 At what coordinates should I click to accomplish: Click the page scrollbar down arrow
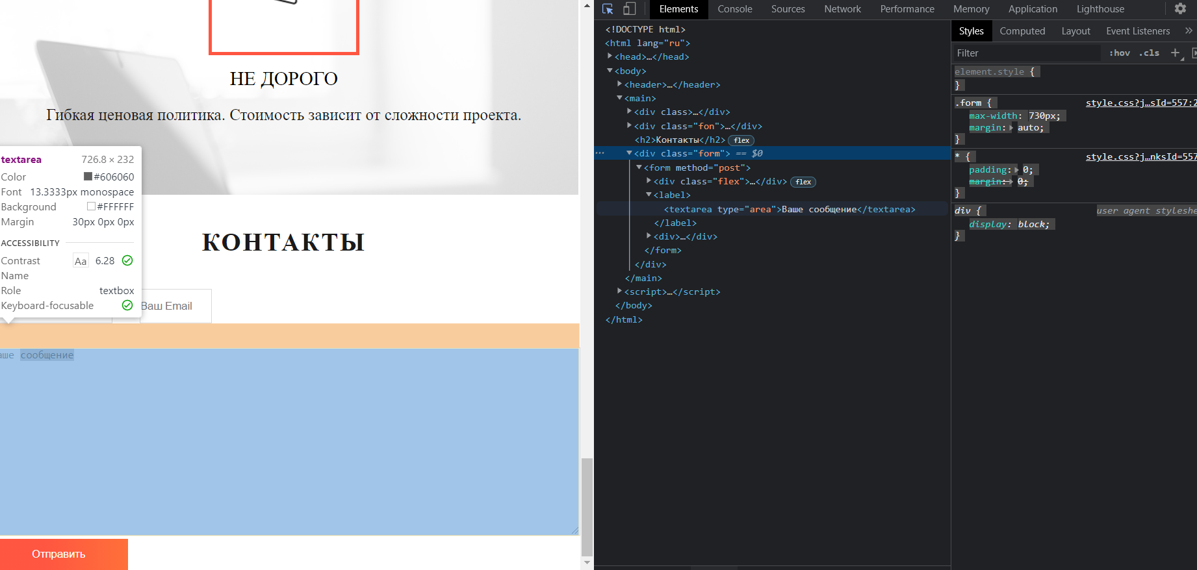tap(587, 563)
